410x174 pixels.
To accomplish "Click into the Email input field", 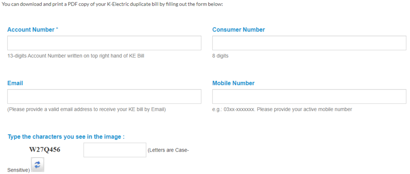I will tap(105, 97).
